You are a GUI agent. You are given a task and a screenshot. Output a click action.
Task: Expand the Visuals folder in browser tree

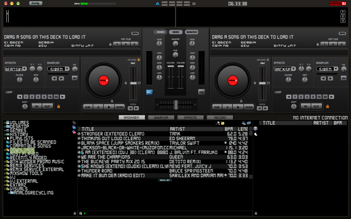click(x=5, y=188)
